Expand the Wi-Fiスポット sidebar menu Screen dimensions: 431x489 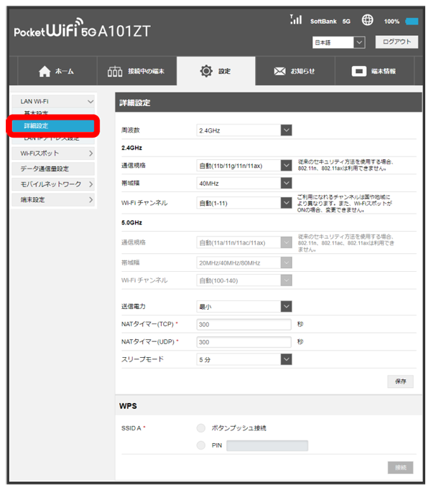(53, 153)
